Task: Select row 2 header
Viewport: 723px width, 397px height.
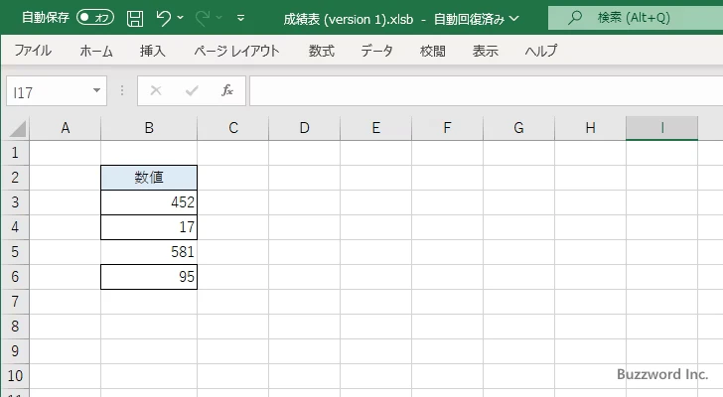Action: click(15, 178)
